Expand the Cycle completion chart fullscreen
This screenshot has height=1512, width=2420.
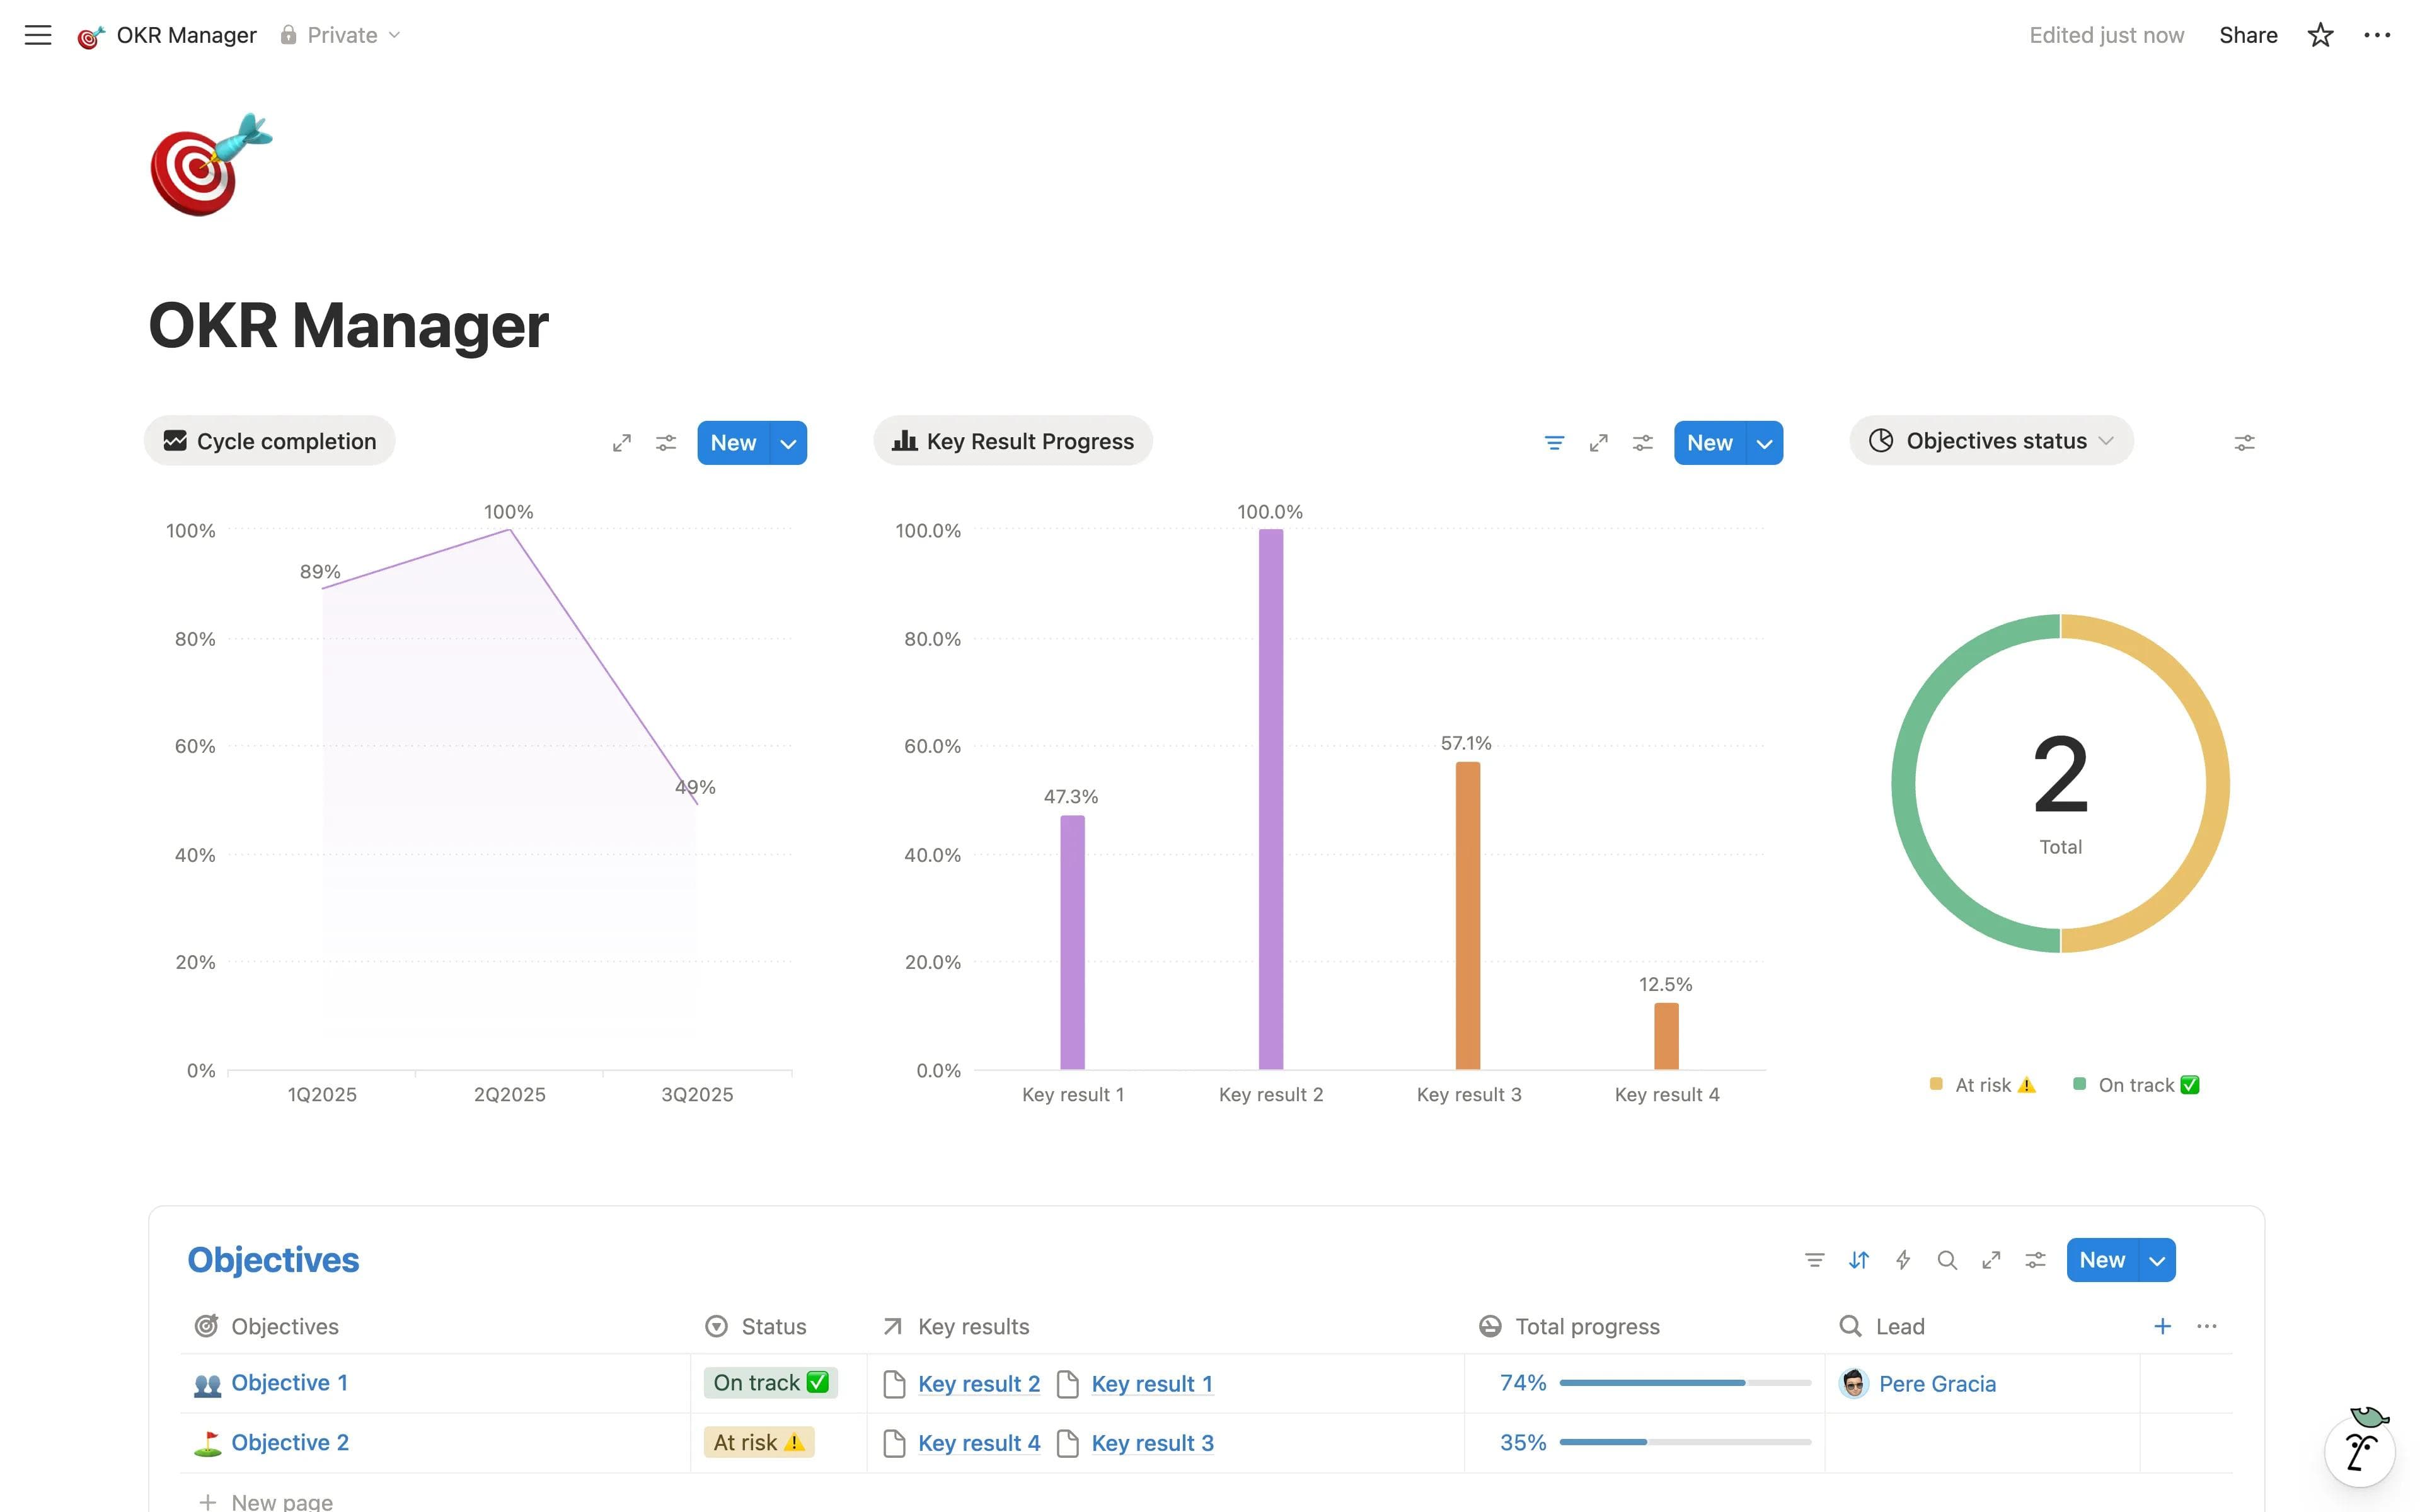click(622, 443)
